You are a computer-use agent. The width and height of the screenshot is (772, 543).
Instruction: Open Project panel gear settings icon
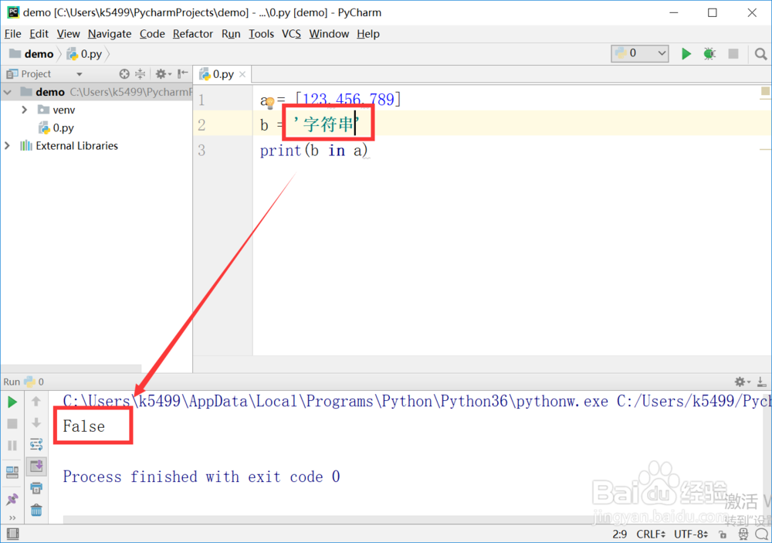pos(162,74)
